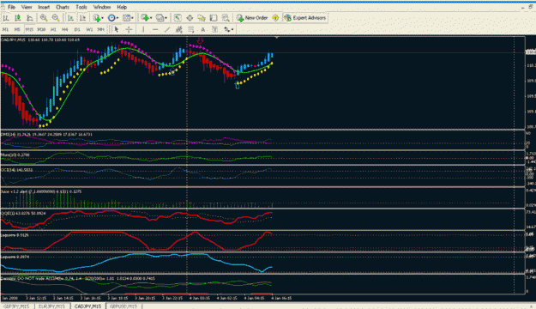Toggle chart auto scroll
Viewport: 536px width, 309px height.
(x=71, y=18)
